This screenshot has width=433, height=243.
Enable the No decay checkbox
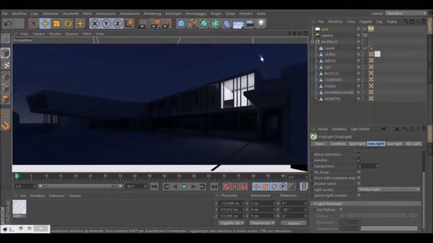point(359,172)
